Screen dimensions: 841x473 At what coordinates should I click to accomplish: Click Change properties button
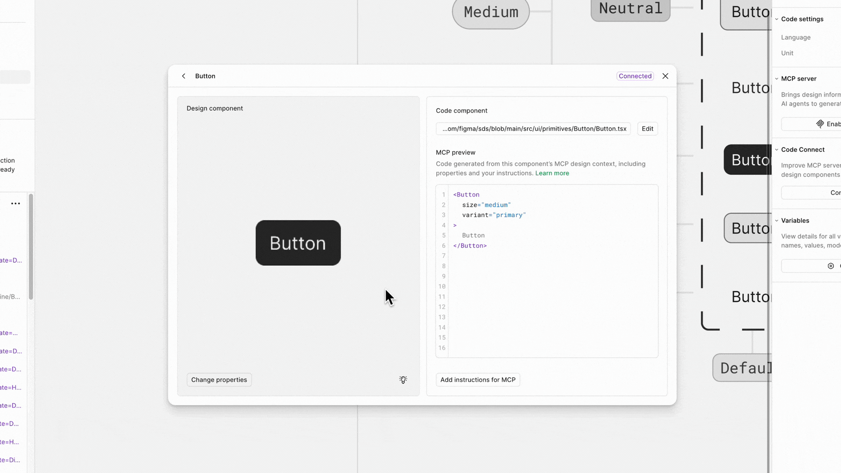[x=219, y=380]
